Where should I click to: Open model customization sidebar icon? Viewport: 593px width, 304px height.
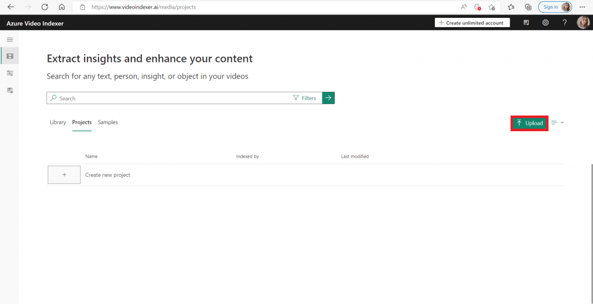tap(9, 73)
